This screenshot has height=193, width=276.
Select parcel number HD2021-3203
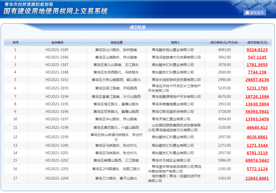point(57,169)
